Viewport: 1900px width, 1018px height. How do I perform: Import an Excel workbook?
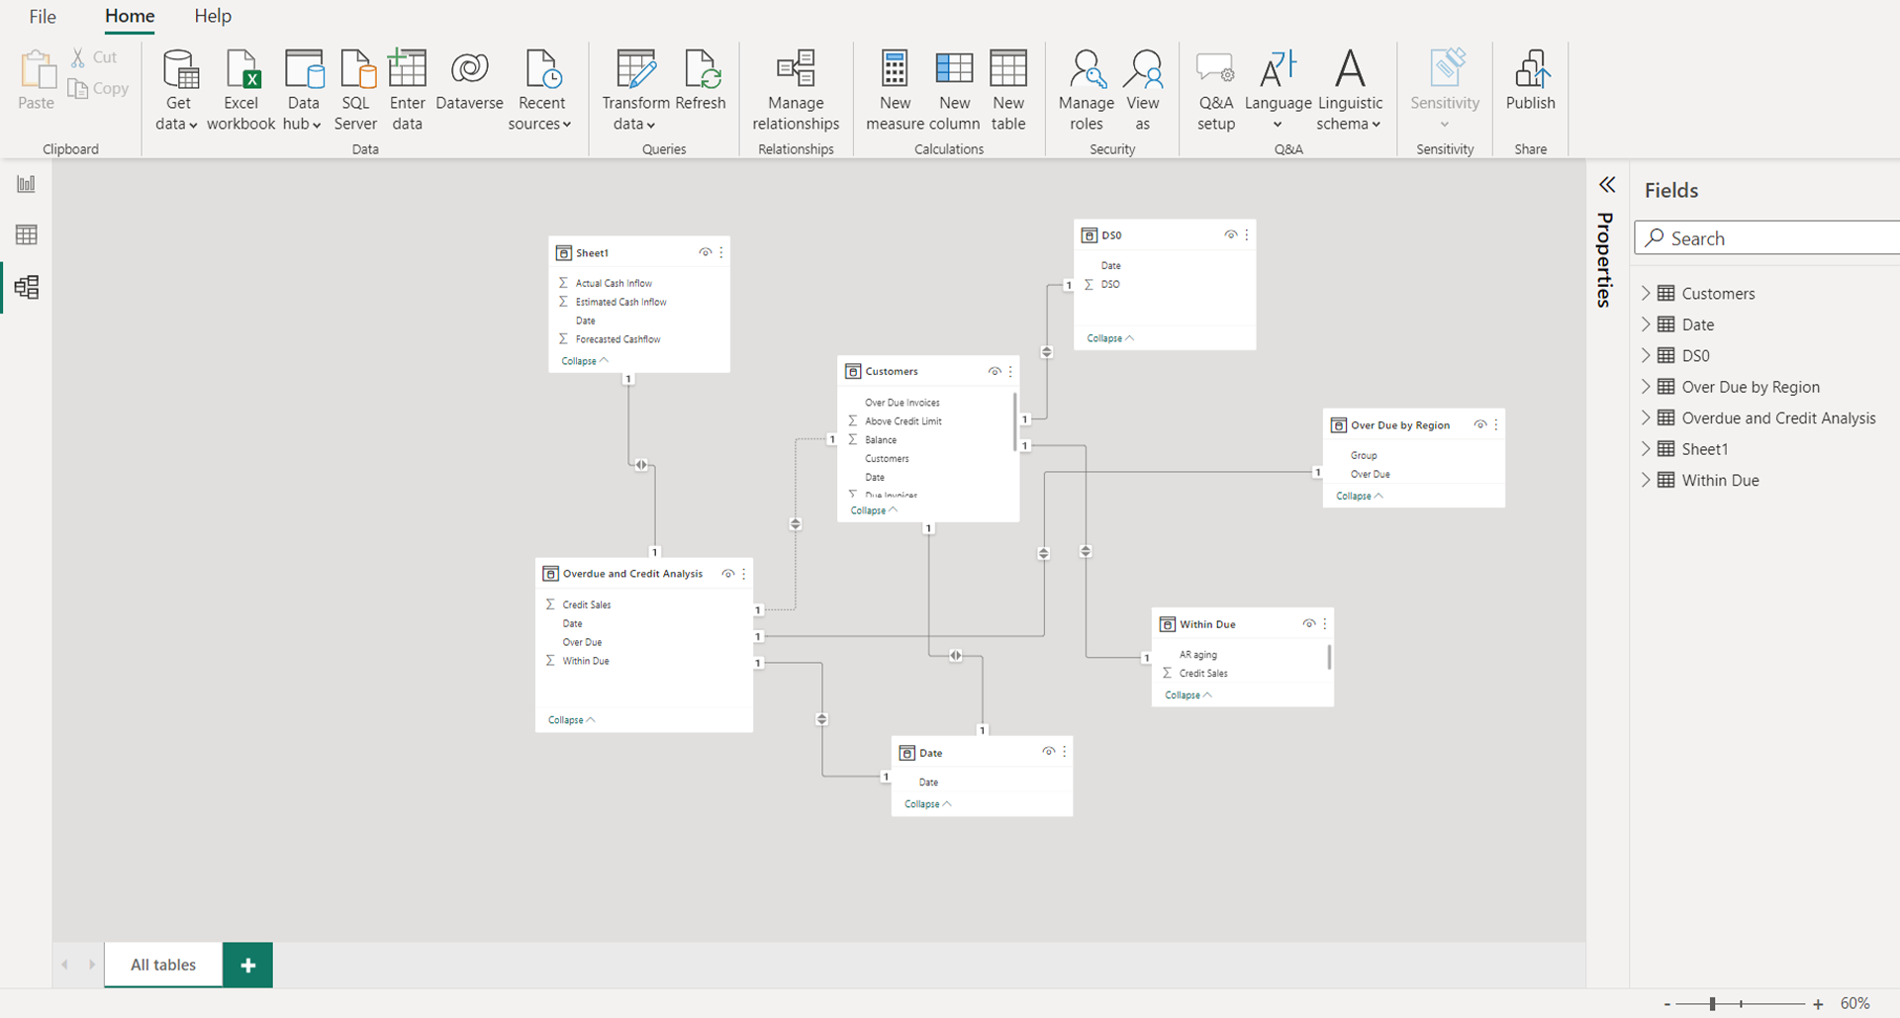coord(240,90)
